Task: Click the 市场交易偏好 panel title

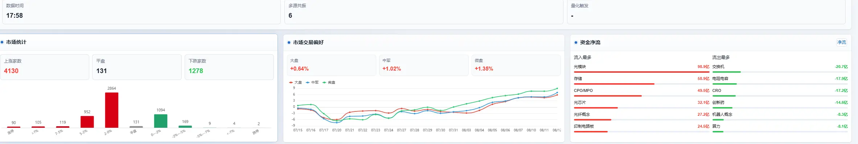Action: (x=308, y=42)
